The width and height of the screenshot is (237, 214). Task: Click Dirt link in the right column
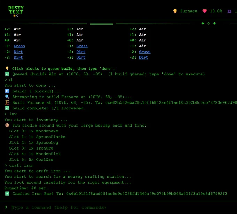[x=144, y=58]
